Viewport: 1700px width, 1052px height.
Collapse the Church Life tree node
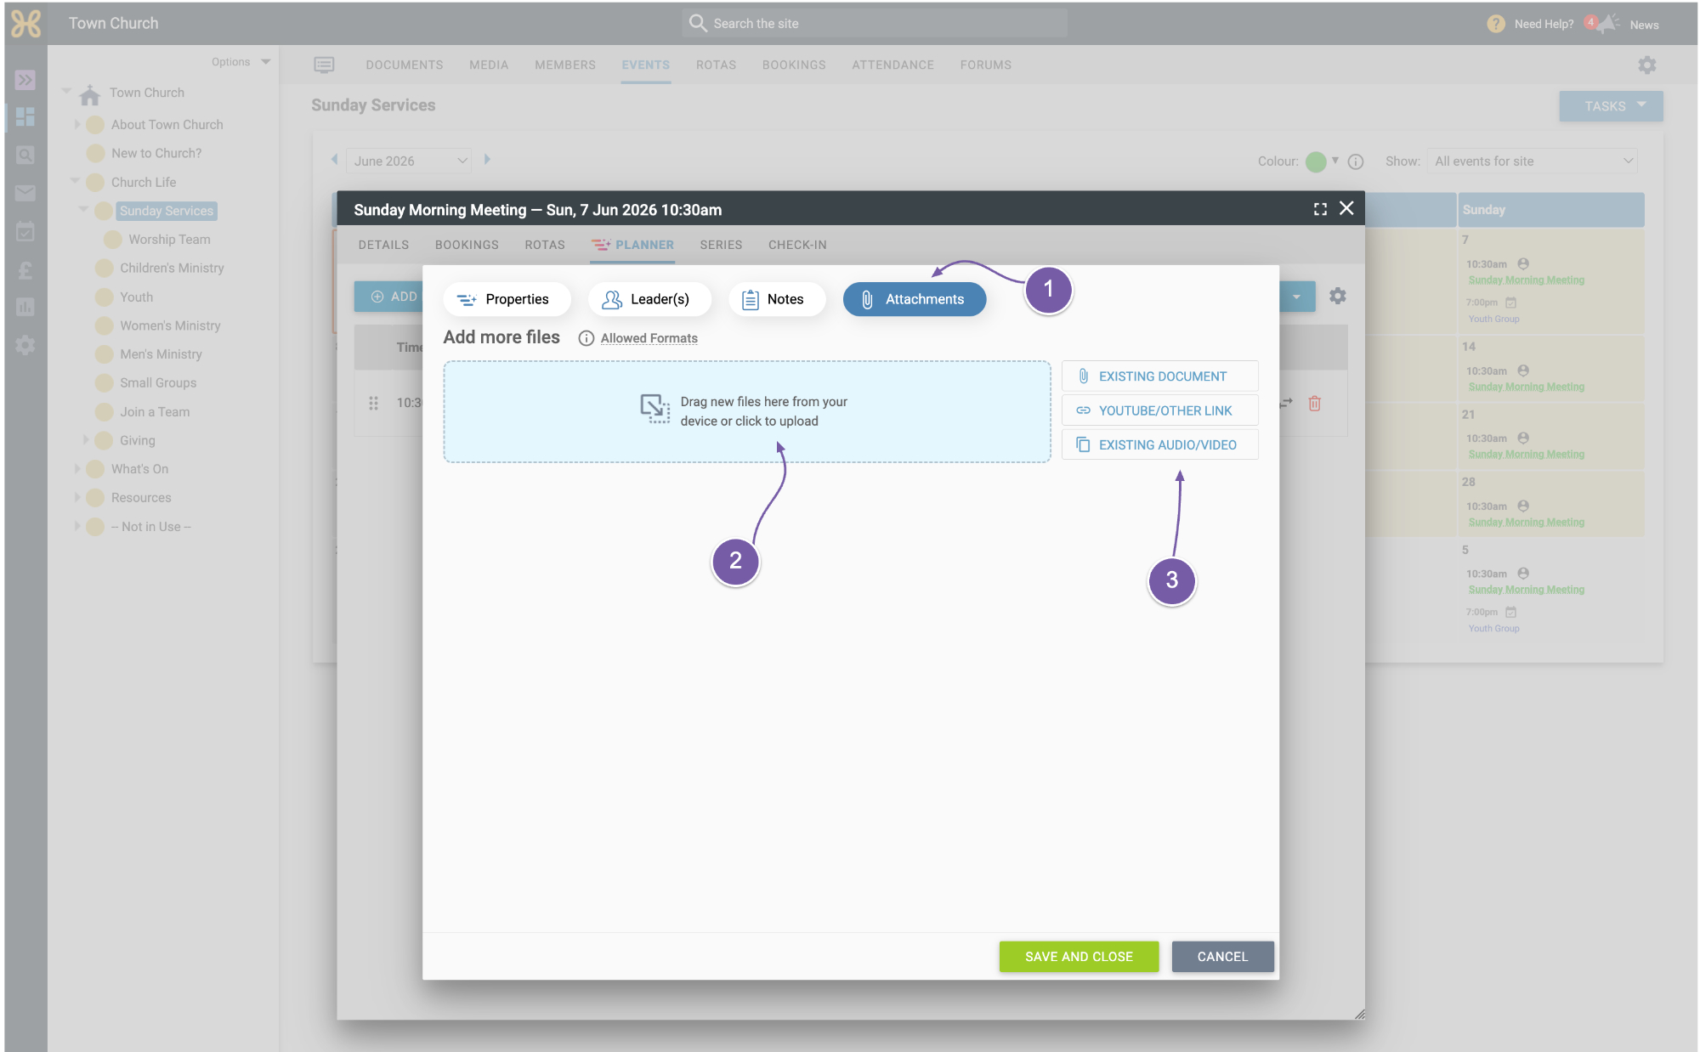tap(75, 181)
